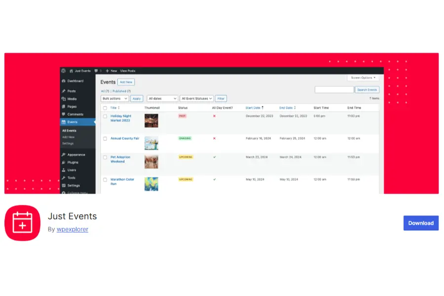Click the Appearance brush icon
Image resolution: width=444 pixels, height=296 pixels.
64,154
